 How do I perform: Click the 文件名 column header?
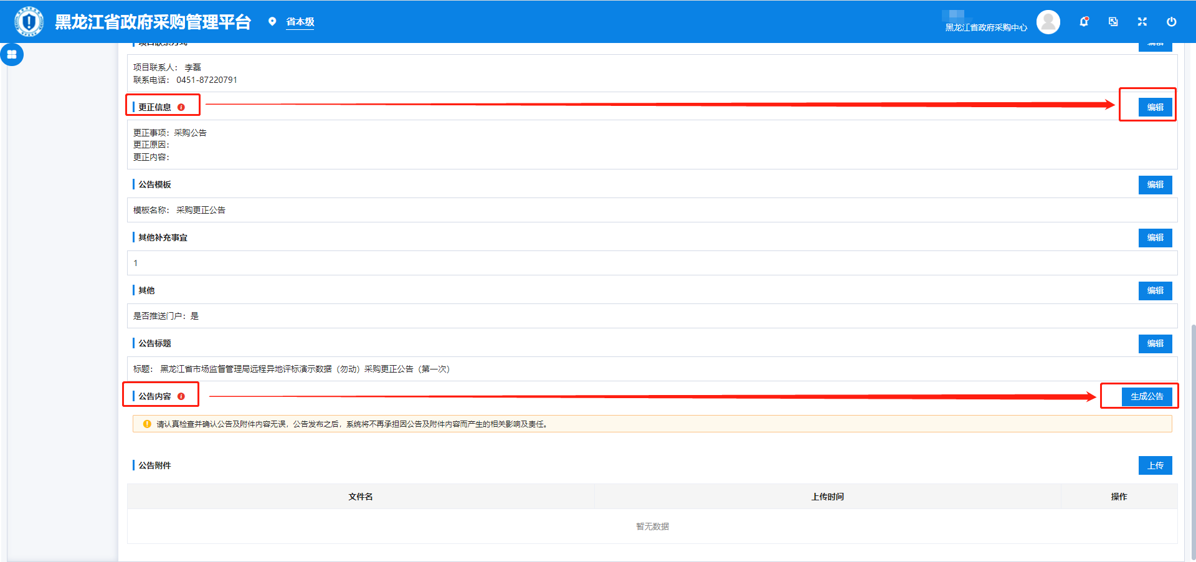(361, 497)
